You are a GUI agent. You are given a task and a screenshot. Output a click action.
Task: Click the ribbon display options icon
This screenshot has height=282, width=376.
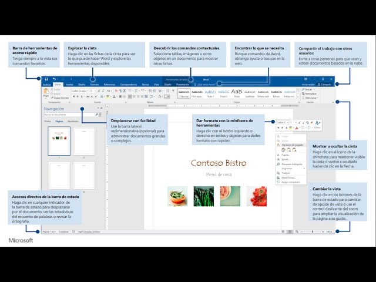coord(305,79)
